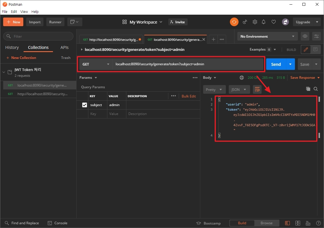The width and height of the screenshot is (324, 228).
Task: Click the pencil build mode icon
Action: click(306, 49)
